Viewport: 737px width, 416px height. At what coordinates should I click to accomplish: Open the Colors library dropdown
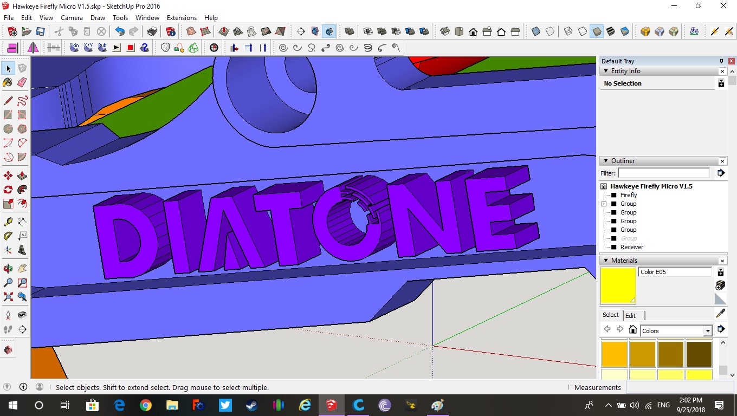point(707,331)
